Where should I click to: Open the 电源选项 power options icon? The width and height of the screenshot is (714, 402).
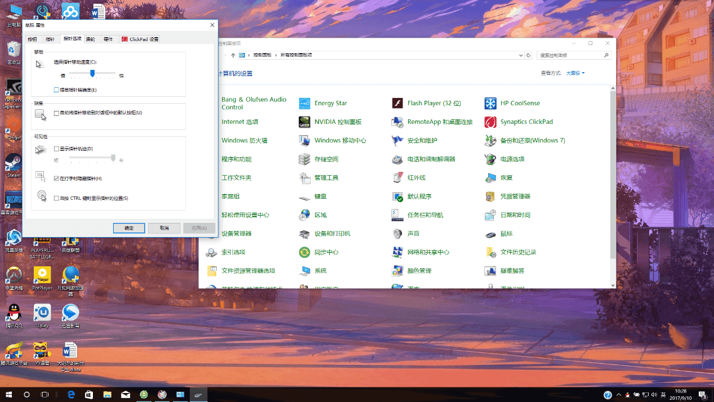click(x=490, y=159)
